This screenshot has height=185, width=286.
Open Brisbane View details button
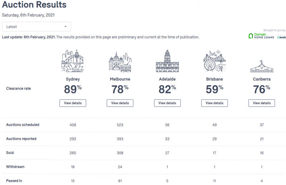pyautogui.click(x=214, y=103)
